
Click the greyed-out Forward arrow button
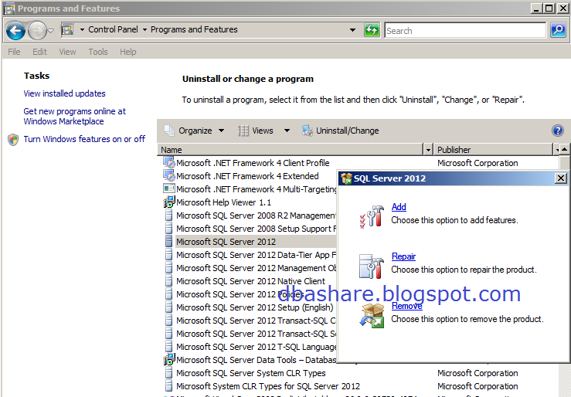click(x=37, y=31)
